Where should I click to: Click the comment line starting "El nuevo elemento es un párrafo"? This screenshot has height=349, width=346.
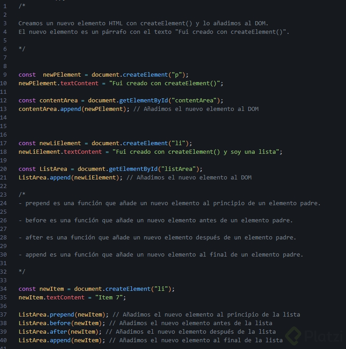(154, 32)
